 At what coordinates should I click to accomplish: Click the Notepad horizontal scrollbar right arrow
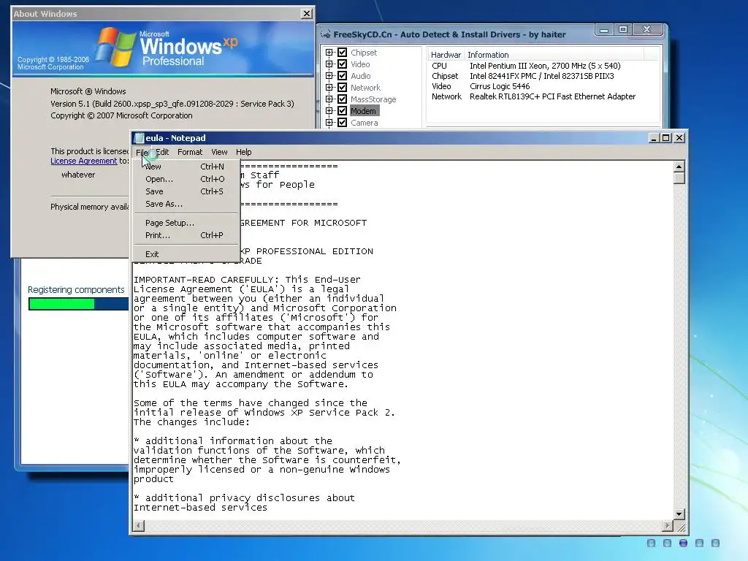coord(668,526)
